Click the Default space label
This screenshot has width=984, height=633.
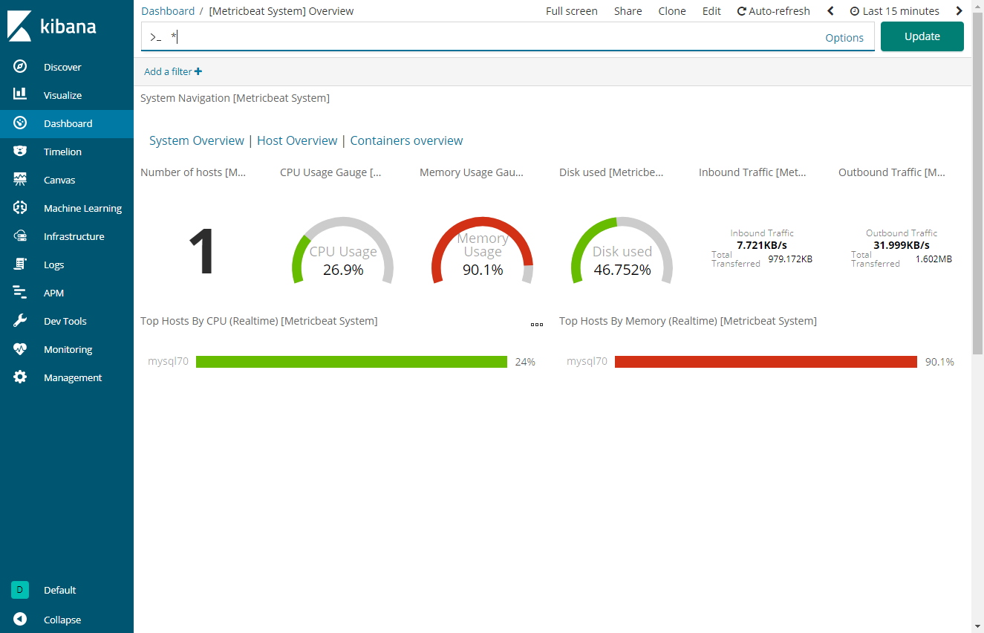pyautogui.click(x=60, y=590)
